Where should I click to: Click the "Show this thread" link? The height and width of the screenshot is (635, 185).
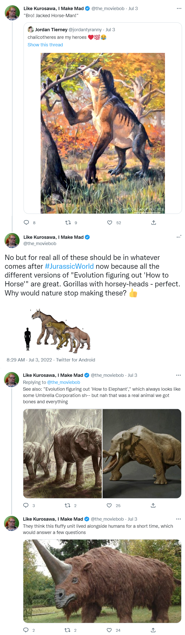45,45
